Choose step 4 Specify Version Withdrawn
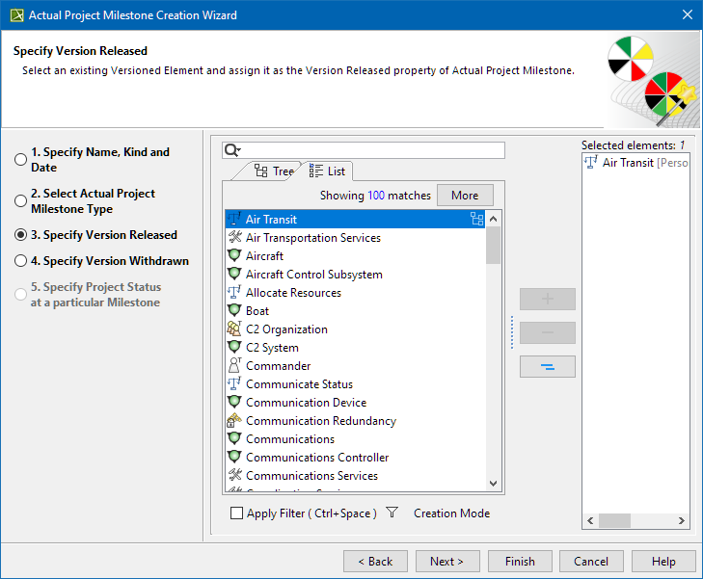Viewport: 703px width, 579px height. [x=20, y=261]
